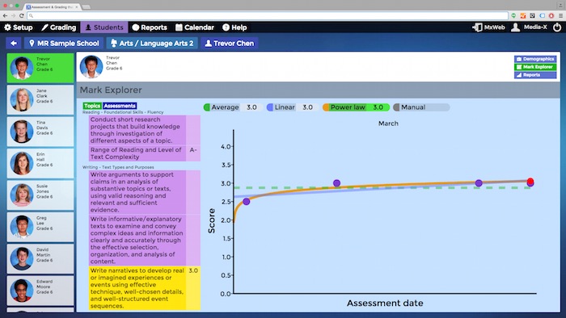Screen dimensions: 566x318
Task: Open the MR Sample School selector
Action: click(64, 44)
